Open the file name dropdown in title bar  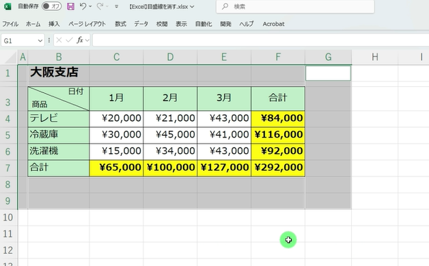(192, 7)
